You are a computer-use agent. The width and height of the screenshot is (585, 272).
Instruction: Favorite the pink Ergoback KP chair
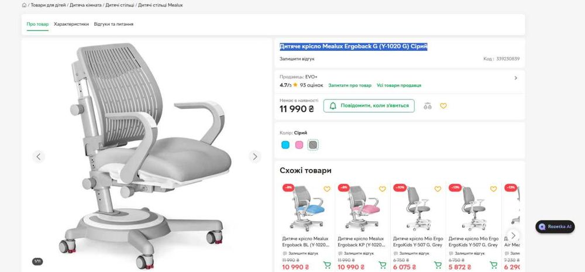pos(383,189)
